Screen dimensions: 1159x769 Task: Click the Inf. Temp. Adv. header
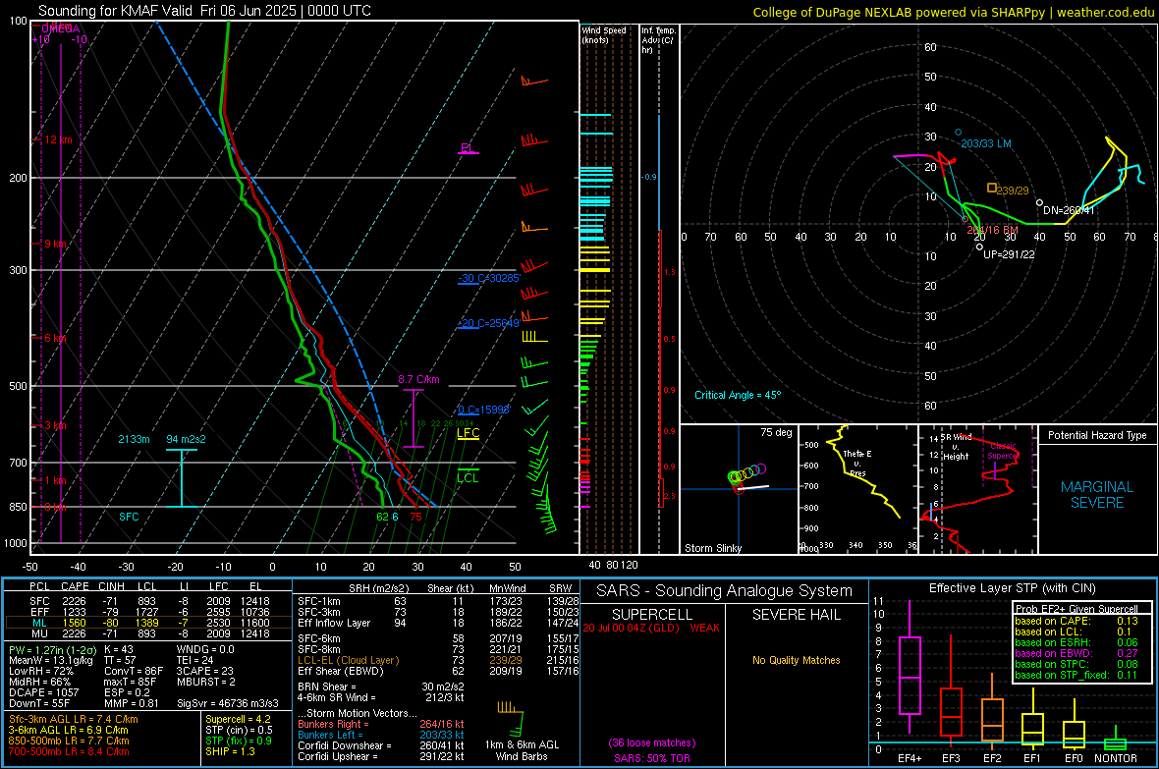pyautogui.click(x=658, y=40)
